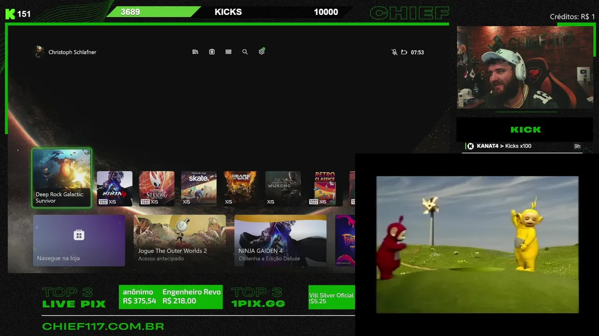Open the Retro Classics game tile
This screenshot has width=599, height=336.
click(325, 189)
